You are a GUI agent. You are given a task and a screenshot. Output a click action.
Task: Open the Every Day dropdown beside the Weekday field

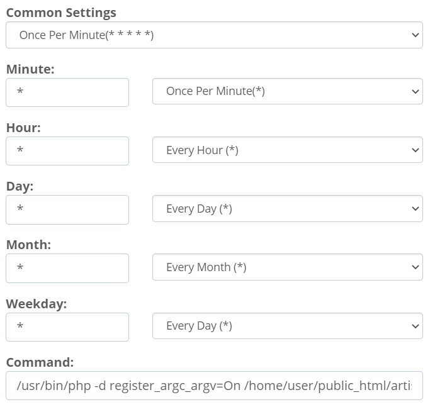pyautogui.click(x=287, y=326)
